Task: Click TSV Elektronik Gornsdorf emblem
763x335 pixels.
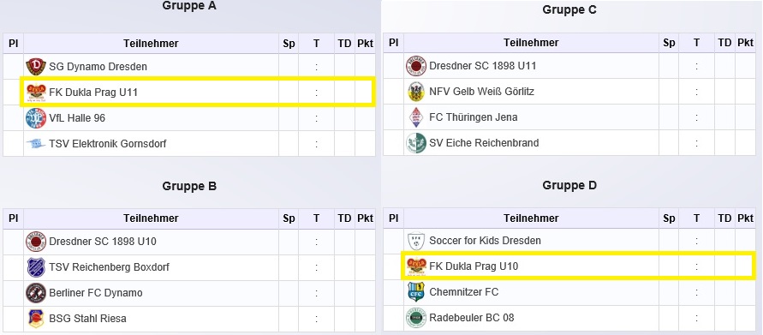Action: pos(35,144)
